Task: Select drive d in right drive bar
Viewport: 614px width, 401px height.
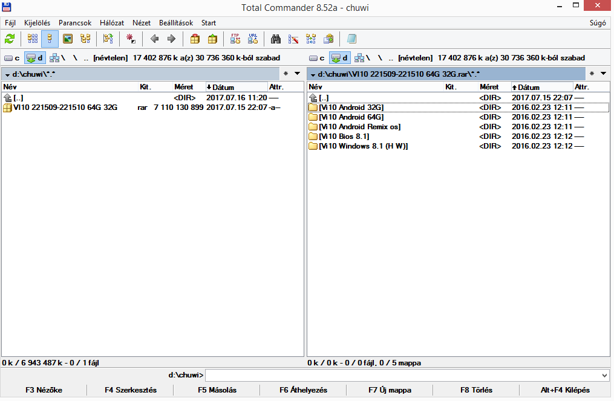Action: [x=340, y=58]
